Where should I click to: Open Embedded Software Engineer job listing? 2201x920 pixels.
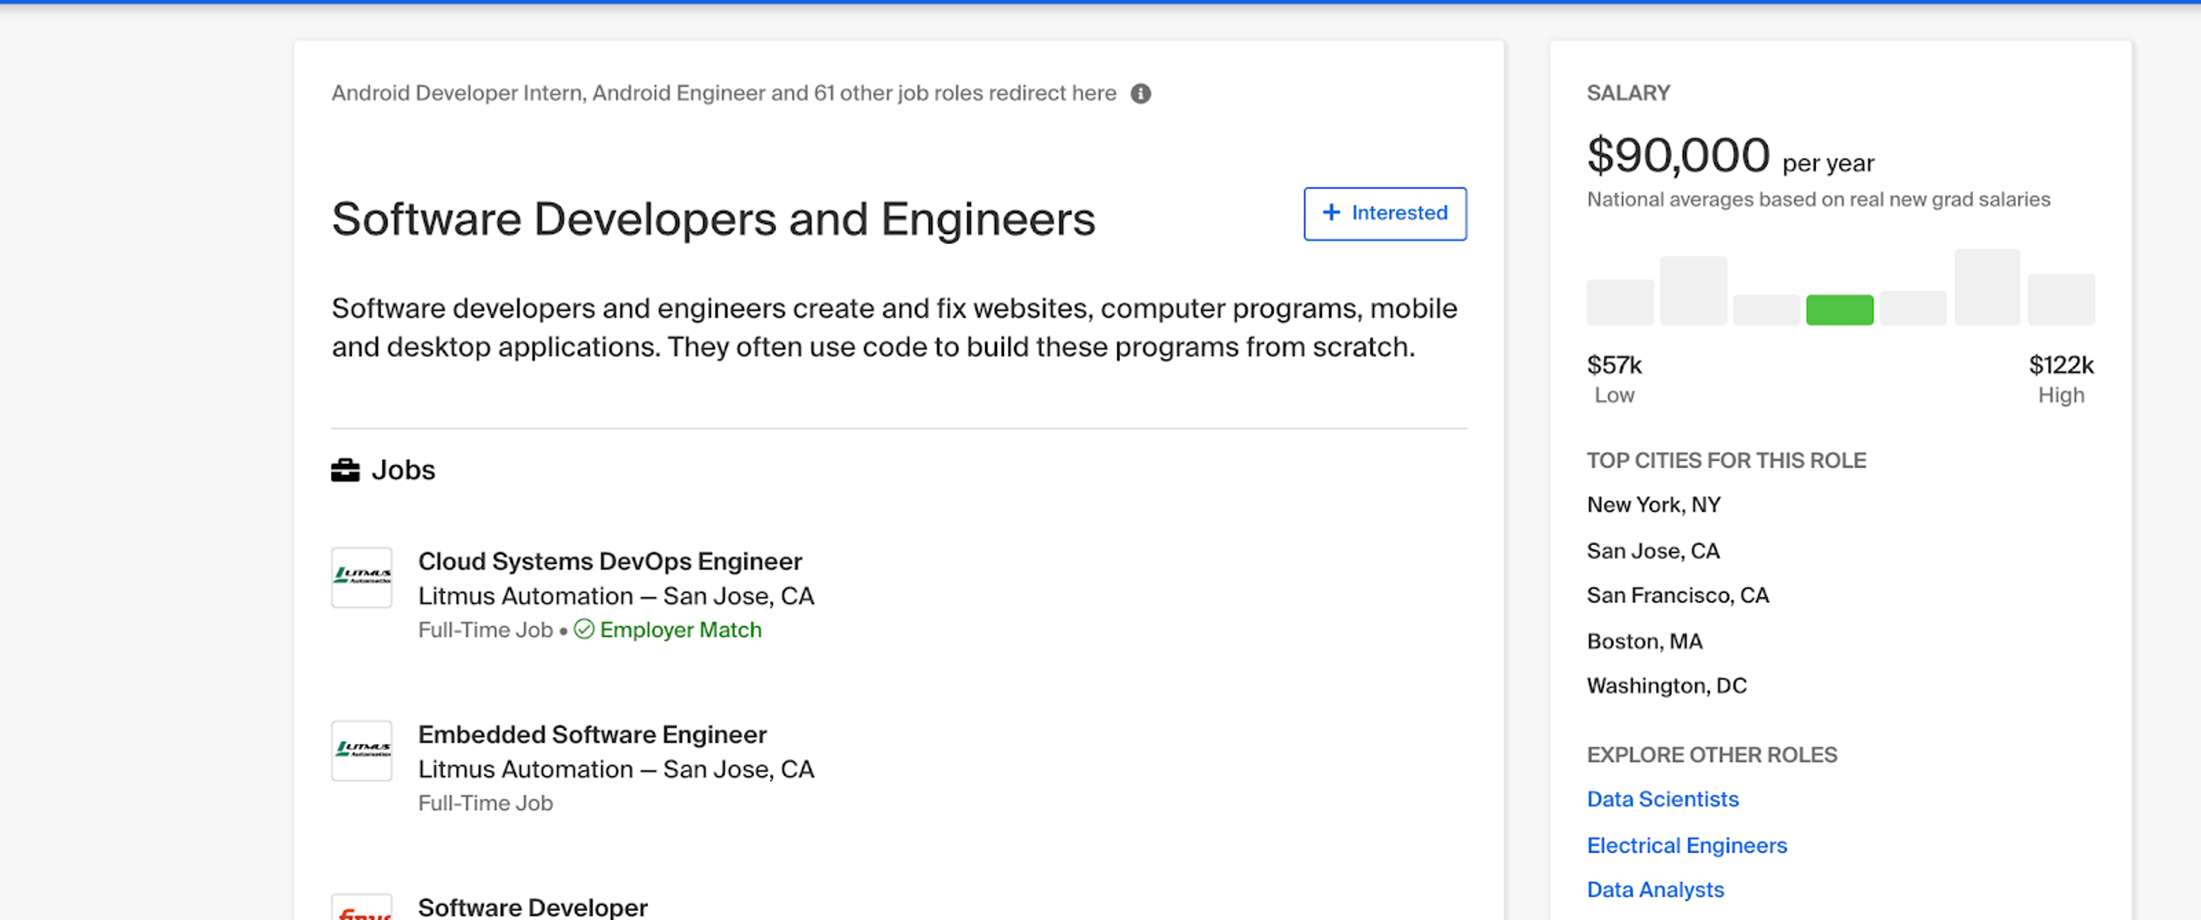tap(592, 734)
